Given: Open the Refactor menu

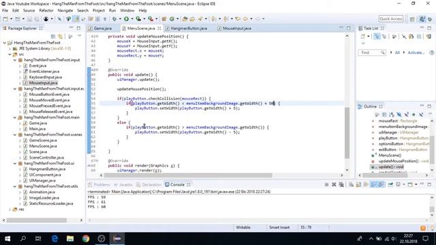Looking at the screenshot, I should click(x=46, y=11).
